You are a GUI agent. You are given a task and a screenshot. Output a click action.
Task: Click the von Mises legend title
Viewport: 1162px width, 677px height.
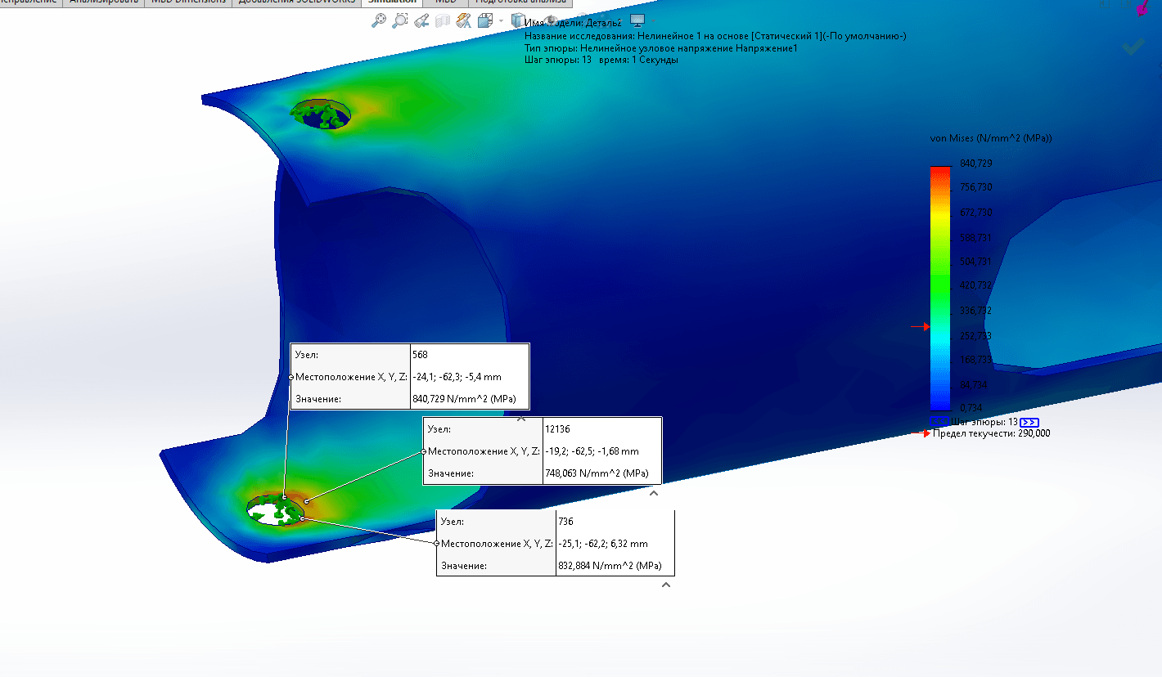990,138
